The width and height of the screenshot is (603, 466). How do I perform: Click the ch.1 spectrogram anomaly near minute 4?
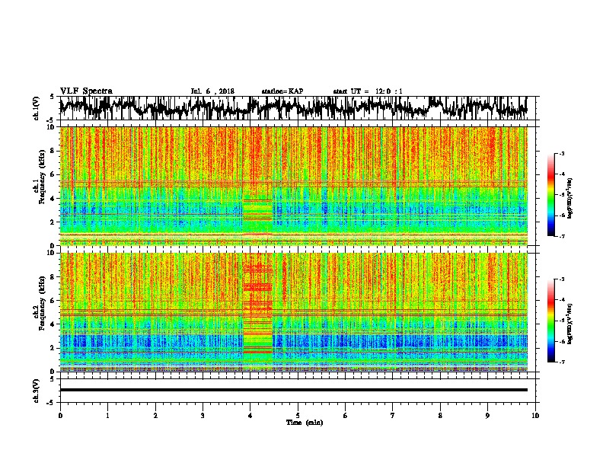pyautogui.click(x=257, y=216)
